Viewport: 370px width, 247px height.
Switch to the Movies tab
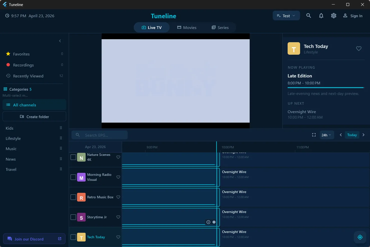pos(187,27)
